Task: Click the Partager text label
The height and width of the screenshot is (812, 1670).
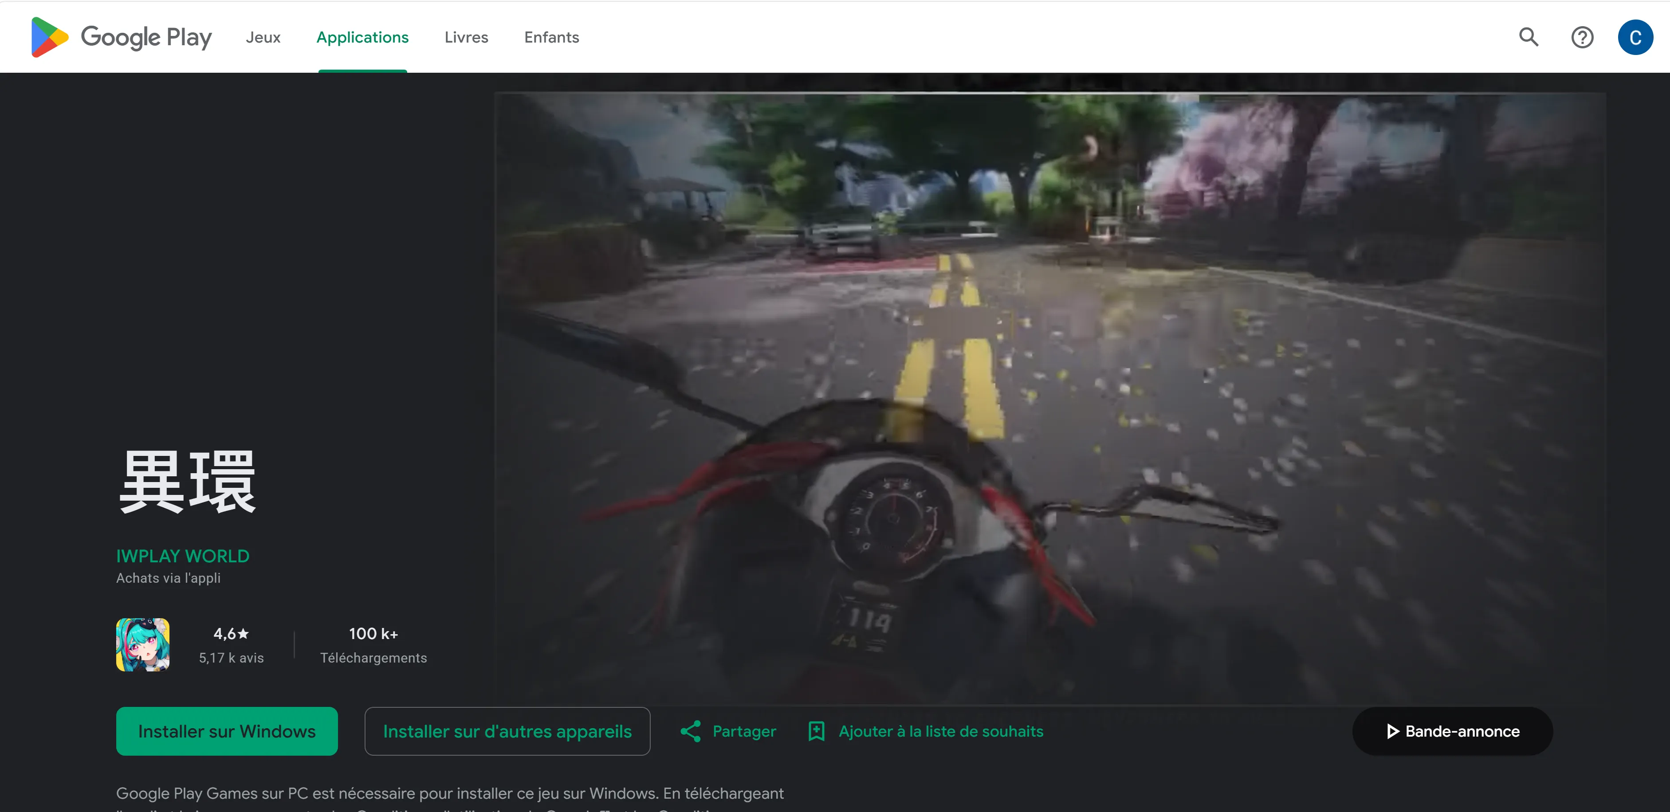Action: click(744, 731)
